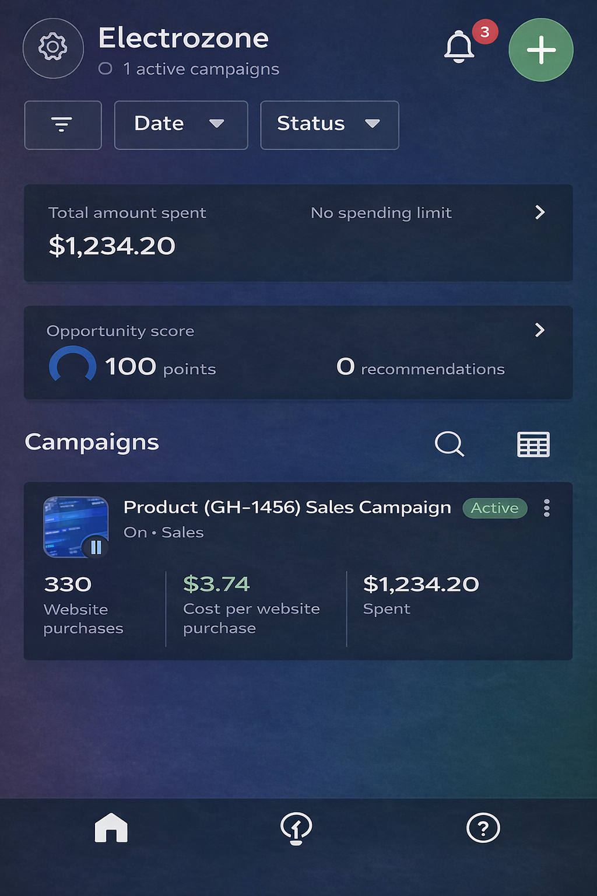Pause campaign via thumbnail pause button
597x896 pixels.
tap(96, 547)
